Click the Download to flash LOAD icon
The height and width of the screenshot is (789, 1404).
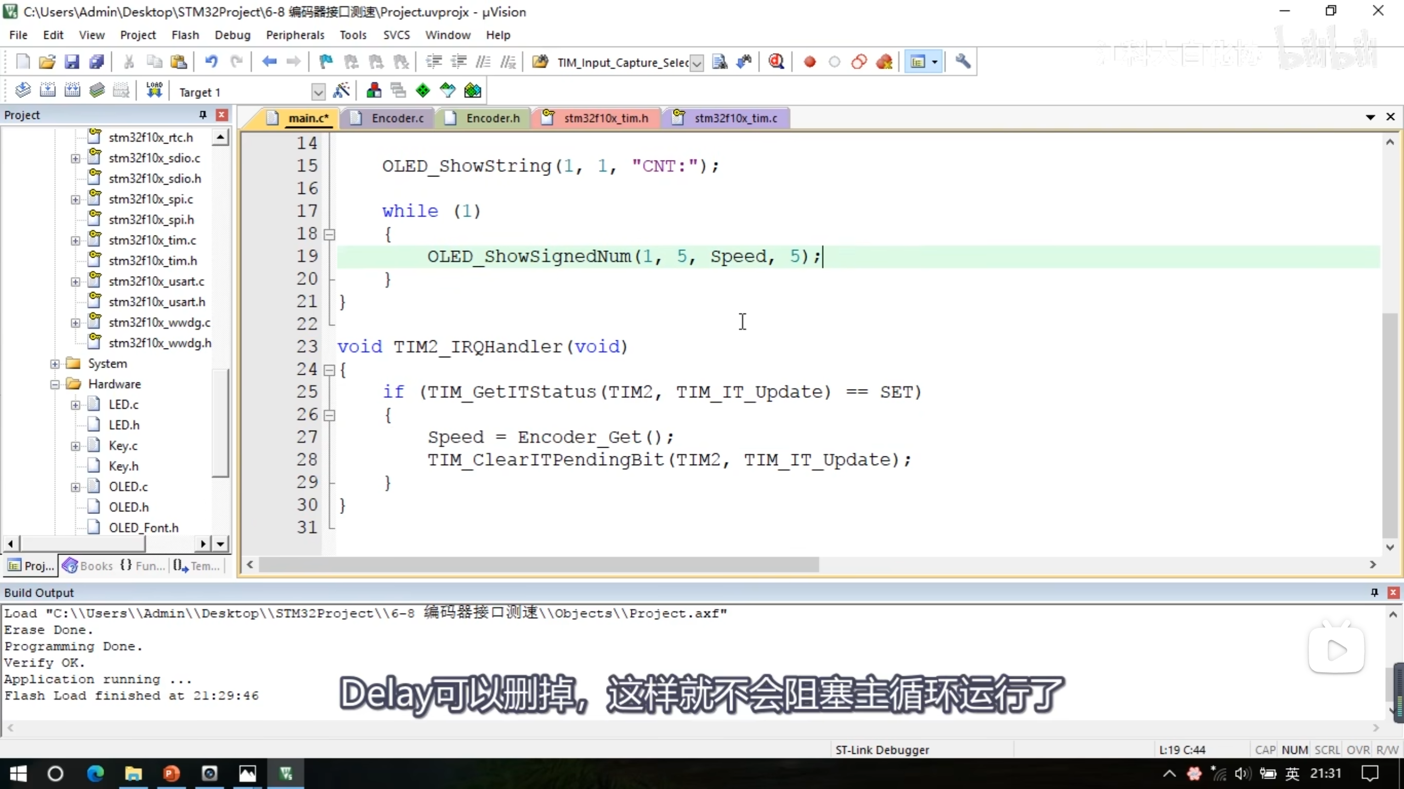[x=154, y=90]
